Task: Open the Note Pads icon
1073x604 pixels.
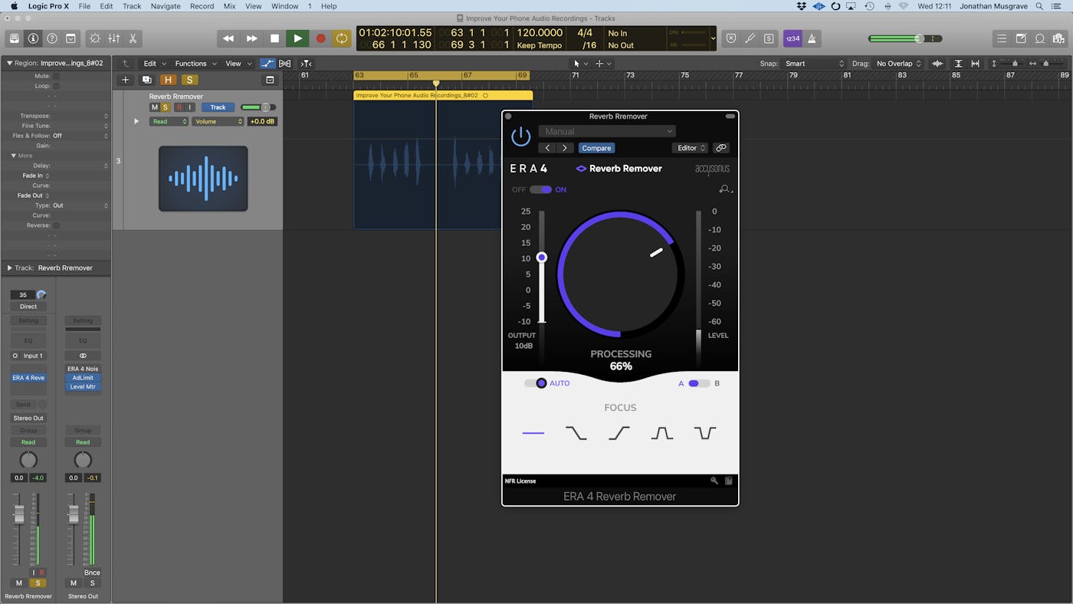Action: coord(1021,38)
